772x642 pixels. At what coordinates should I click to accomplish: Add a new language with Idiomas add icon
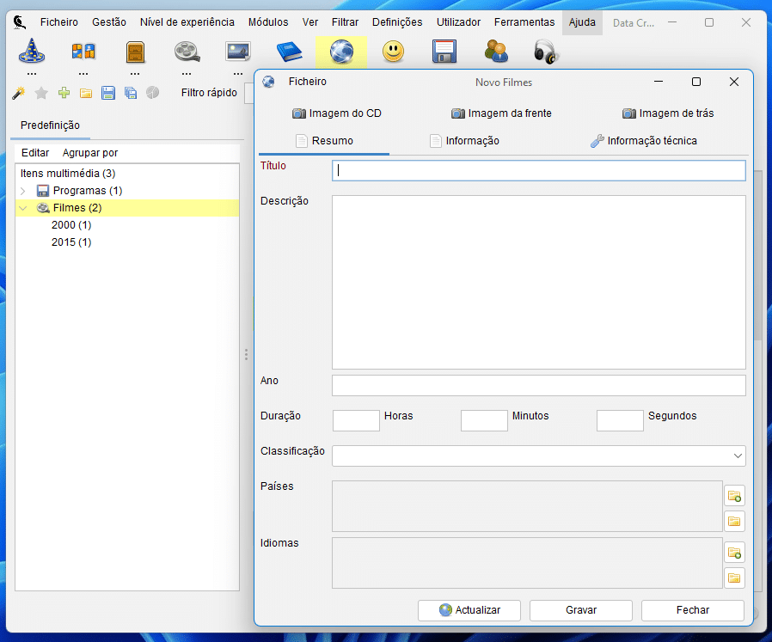pyautogui.click(x=734, y=553)
